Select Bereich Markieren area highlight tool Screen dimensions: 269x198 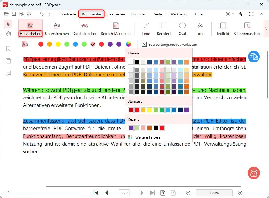pos(116,29)
